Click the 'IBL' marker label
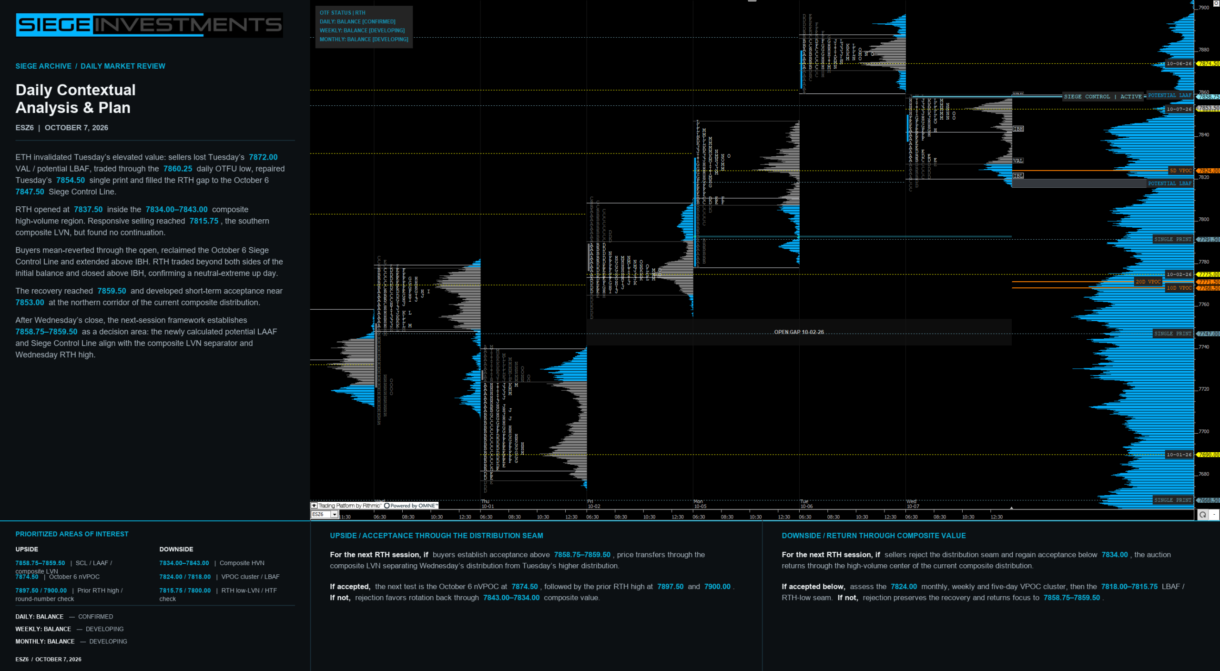This screenshot has height=671, width=1220. point(1018,176)
